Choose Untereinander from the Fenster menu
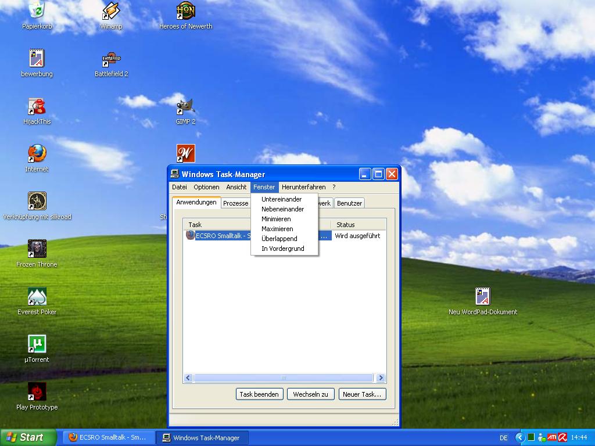This screenshot has width=595, height=446. [281, 199]
